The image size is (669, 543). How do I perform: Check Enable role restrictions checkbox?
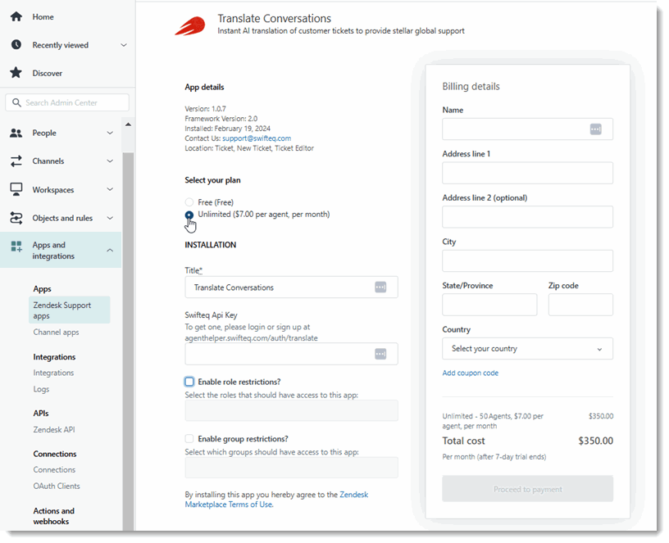pos(189,382)
